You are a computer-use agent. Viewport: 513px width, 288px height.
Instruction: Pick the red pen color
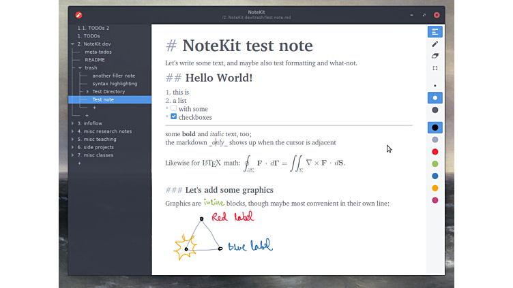coord(435,152)
